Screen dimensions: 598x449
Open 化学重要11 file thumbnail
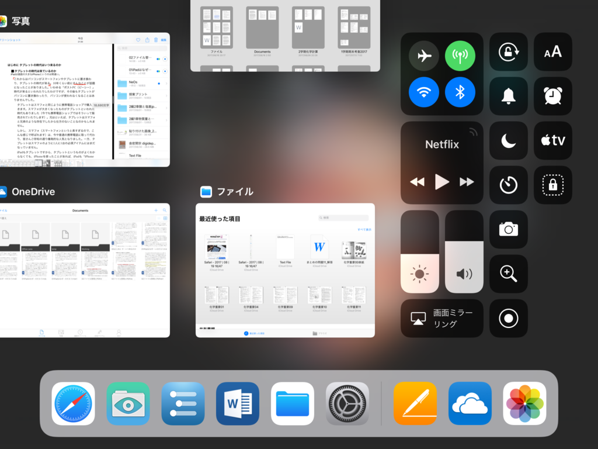354,298
